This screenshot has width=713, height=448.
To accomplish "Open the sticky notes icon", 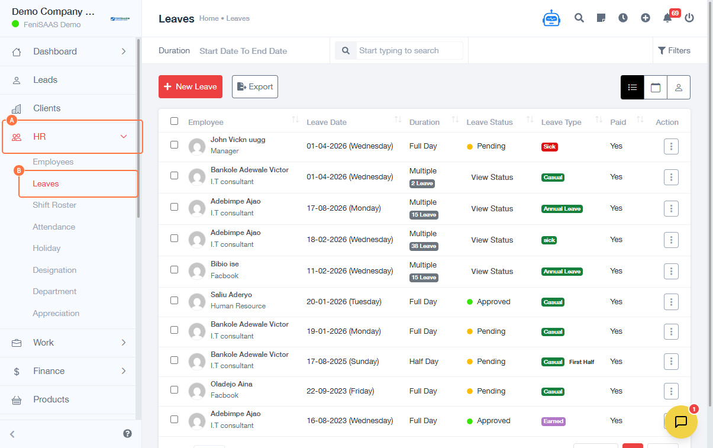I will click(x=601, y=18).
